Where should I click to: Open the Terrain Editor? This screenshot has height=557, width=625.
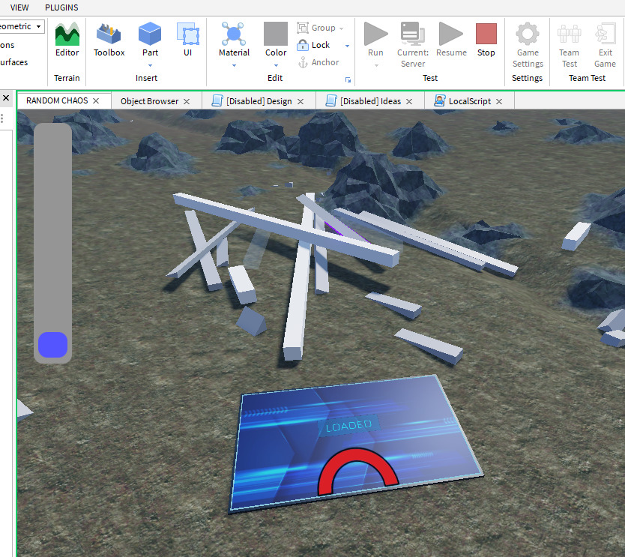[67, 40]
